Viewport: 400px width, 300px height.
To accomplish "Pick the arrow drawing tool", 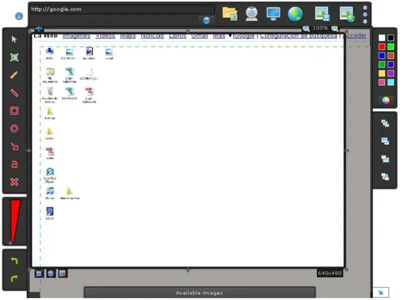I will 14,146.
